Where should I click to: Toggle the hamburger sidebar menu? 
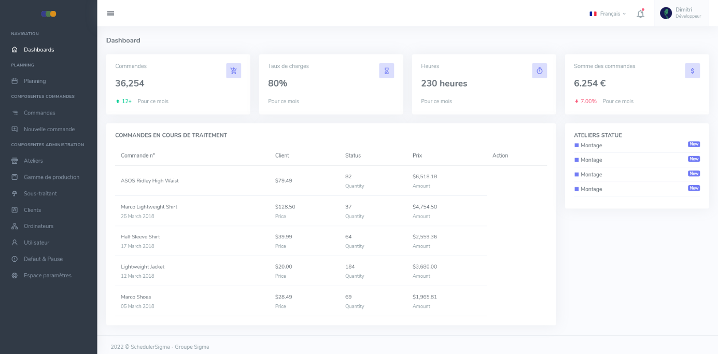click(110, 13)
